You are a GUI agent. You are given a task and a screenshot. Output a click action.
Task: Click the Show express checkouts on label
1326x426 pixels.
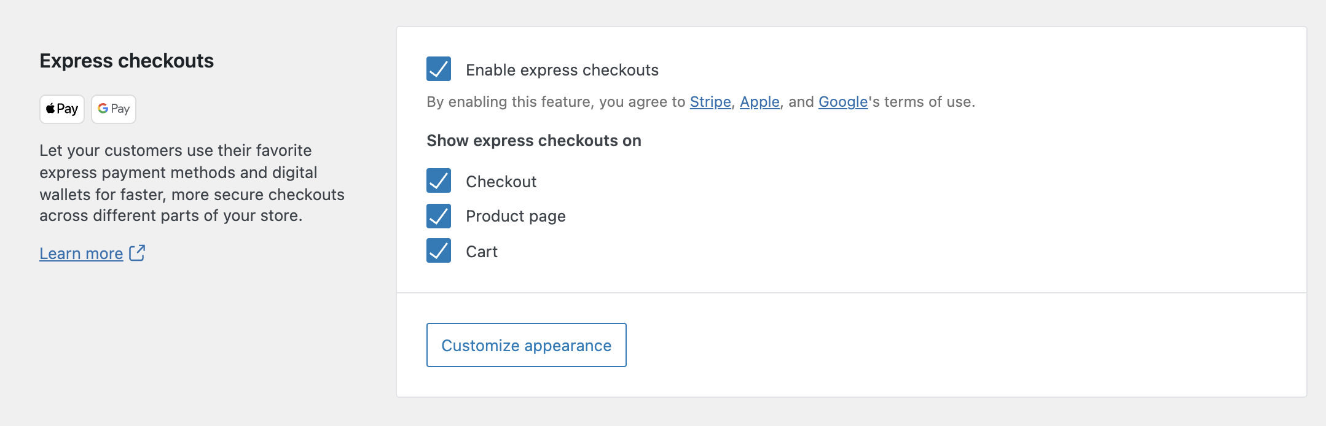tap(533, 141)
